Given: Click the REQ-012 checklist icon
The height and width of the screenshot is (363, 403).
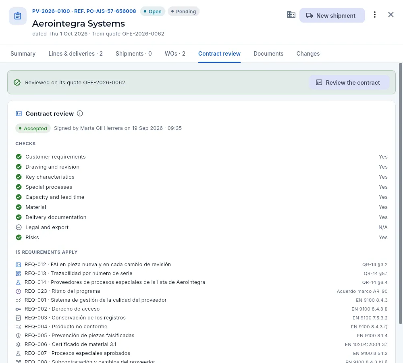Looking at the screenshot, I should [18, 265].
